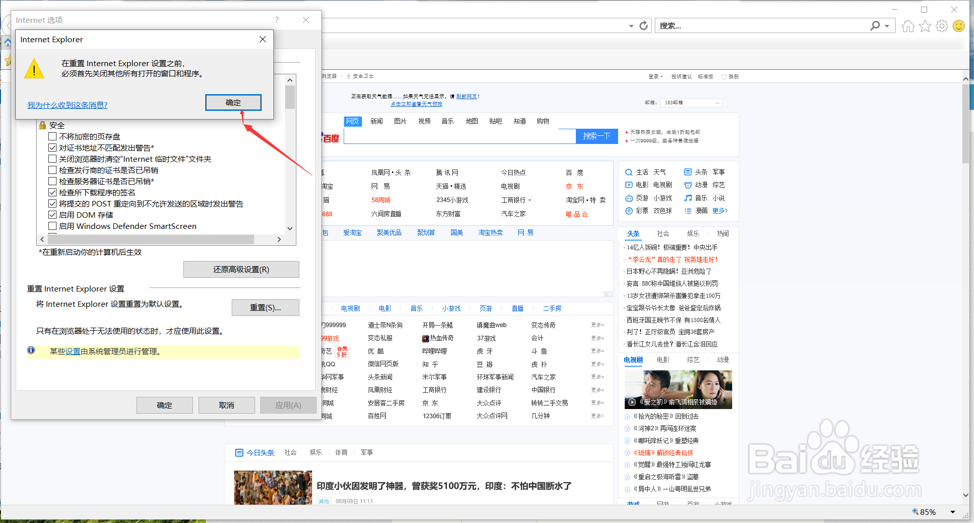Open the IE tools gear icon
The image size is (974, 523).
[942, 26]
